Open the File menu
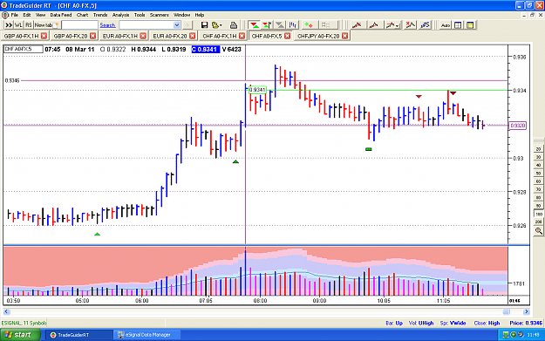Screen dimensions: 545x341 tap(14, 15)
